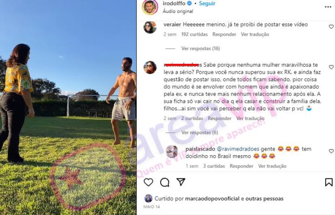The height and width of the screenshot is (215, 335).
Task: Like paislascado's reply with the heart
Action: (331, 151)
